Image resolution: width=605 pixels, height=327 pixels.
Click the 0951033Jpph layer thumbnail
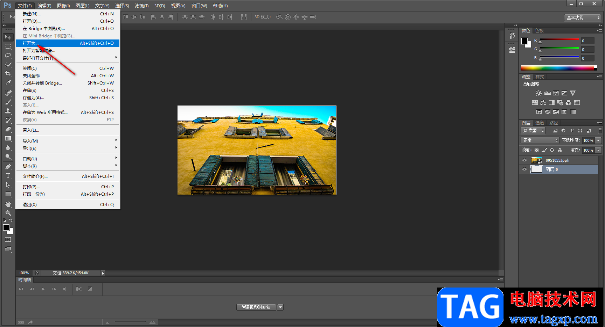[536, 160]
